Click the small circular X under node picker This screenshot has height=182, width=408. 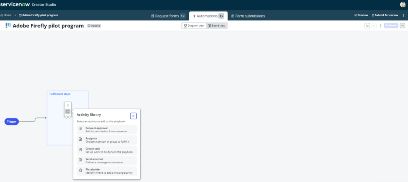pyautogui.click(x=68, y=117)
